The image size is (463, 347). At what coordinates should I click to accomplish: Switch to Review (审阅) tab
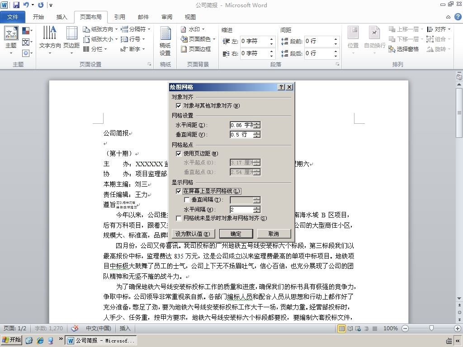pyautogui.click(x=167, y=17)
